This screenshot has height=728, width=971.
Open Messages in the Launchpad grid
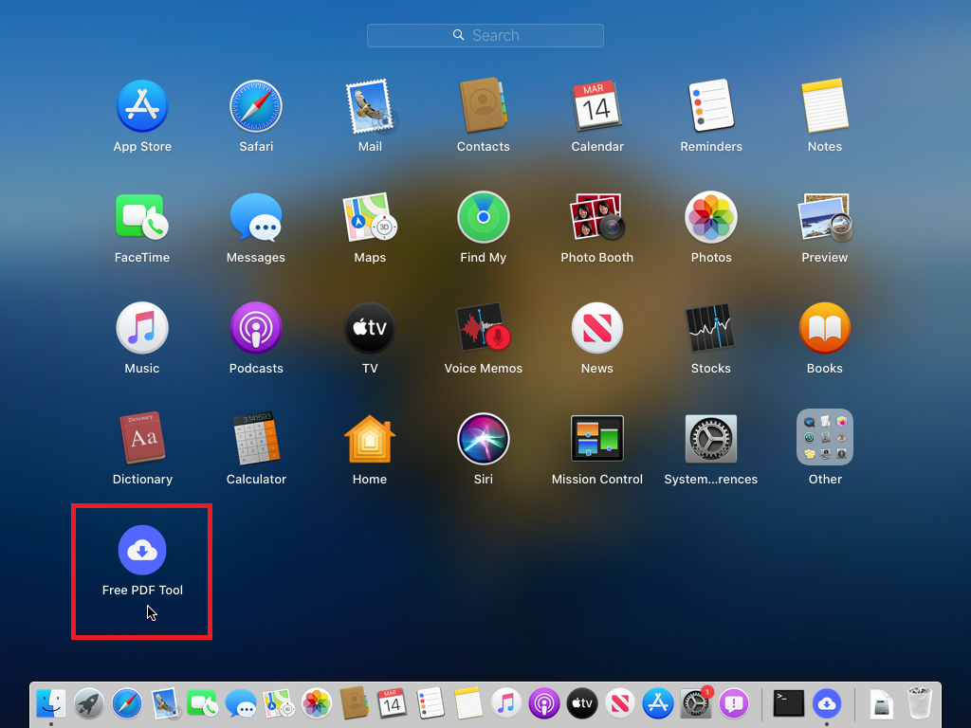coord(256,217)
